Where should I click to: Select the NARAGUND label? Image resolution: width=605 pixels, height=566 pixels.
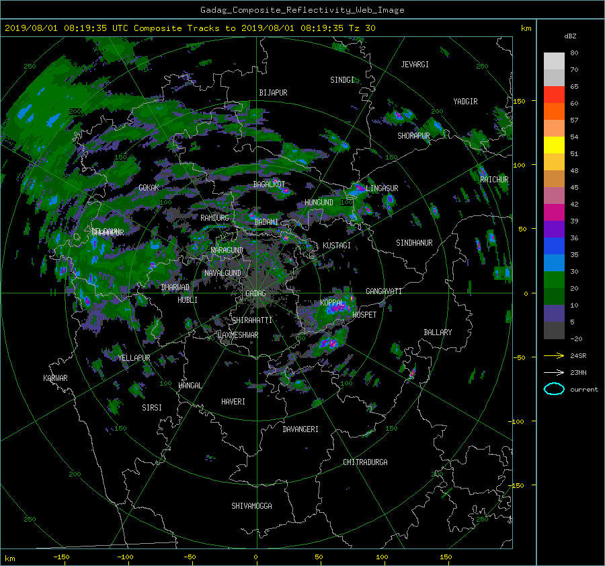(227, 250)
